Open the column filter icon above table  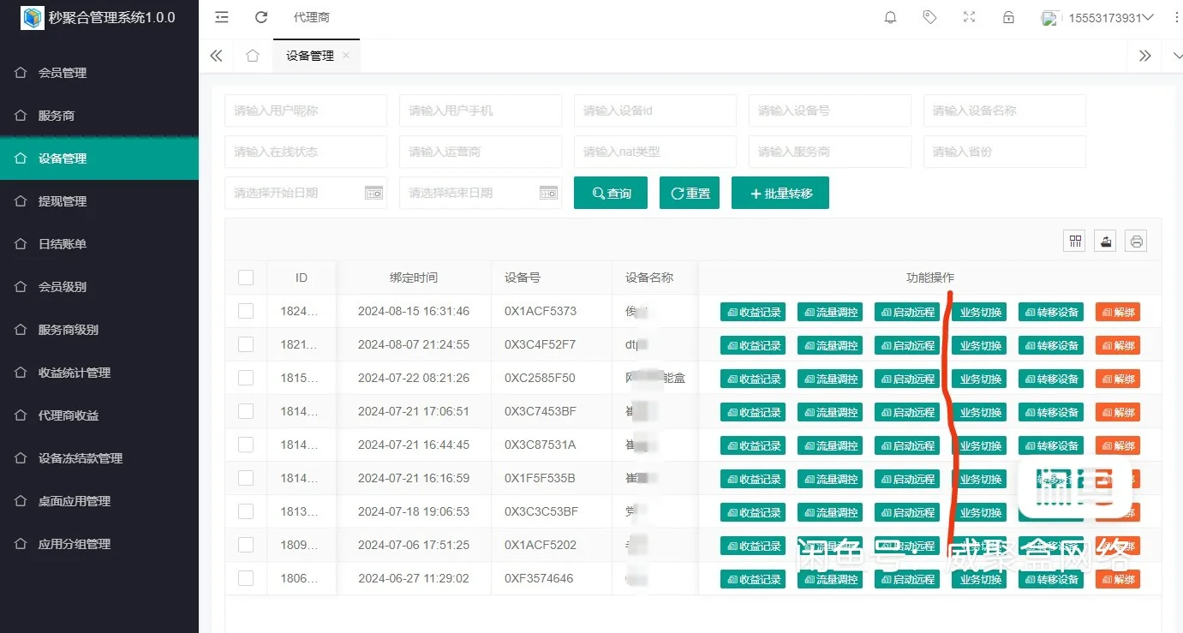coord(1074,242)
